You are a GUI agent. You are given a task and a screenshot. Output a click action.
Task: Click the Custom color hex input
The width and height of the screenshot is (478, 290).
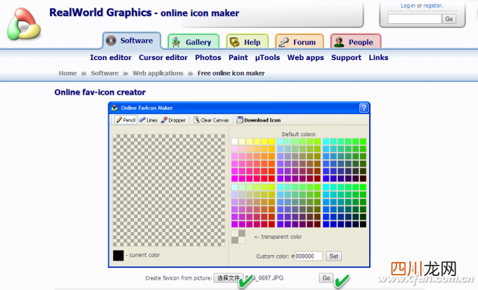click(308, 256)
